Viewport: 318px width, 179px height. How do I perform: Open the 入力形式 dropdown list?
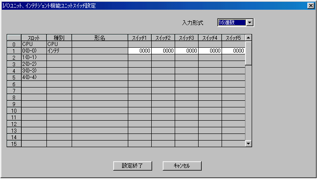coord(249,23)
